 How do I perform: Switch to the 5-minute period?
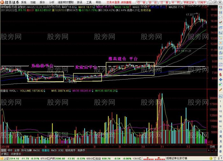click(220, 106)
